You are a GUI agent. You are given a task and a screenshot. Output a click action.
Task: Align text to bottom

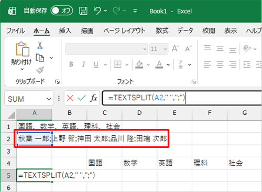pyautogui.click(x=233, y=50)
